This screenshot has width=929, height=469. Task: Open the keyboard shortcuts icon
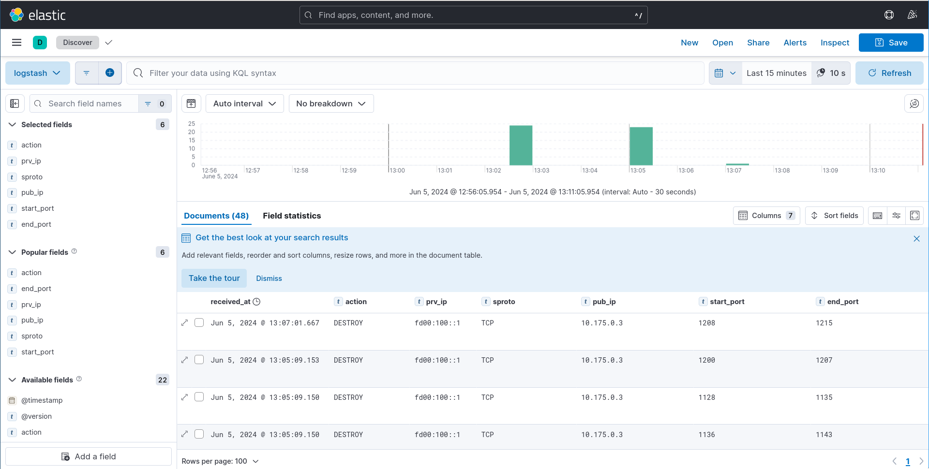click(878, 216)
